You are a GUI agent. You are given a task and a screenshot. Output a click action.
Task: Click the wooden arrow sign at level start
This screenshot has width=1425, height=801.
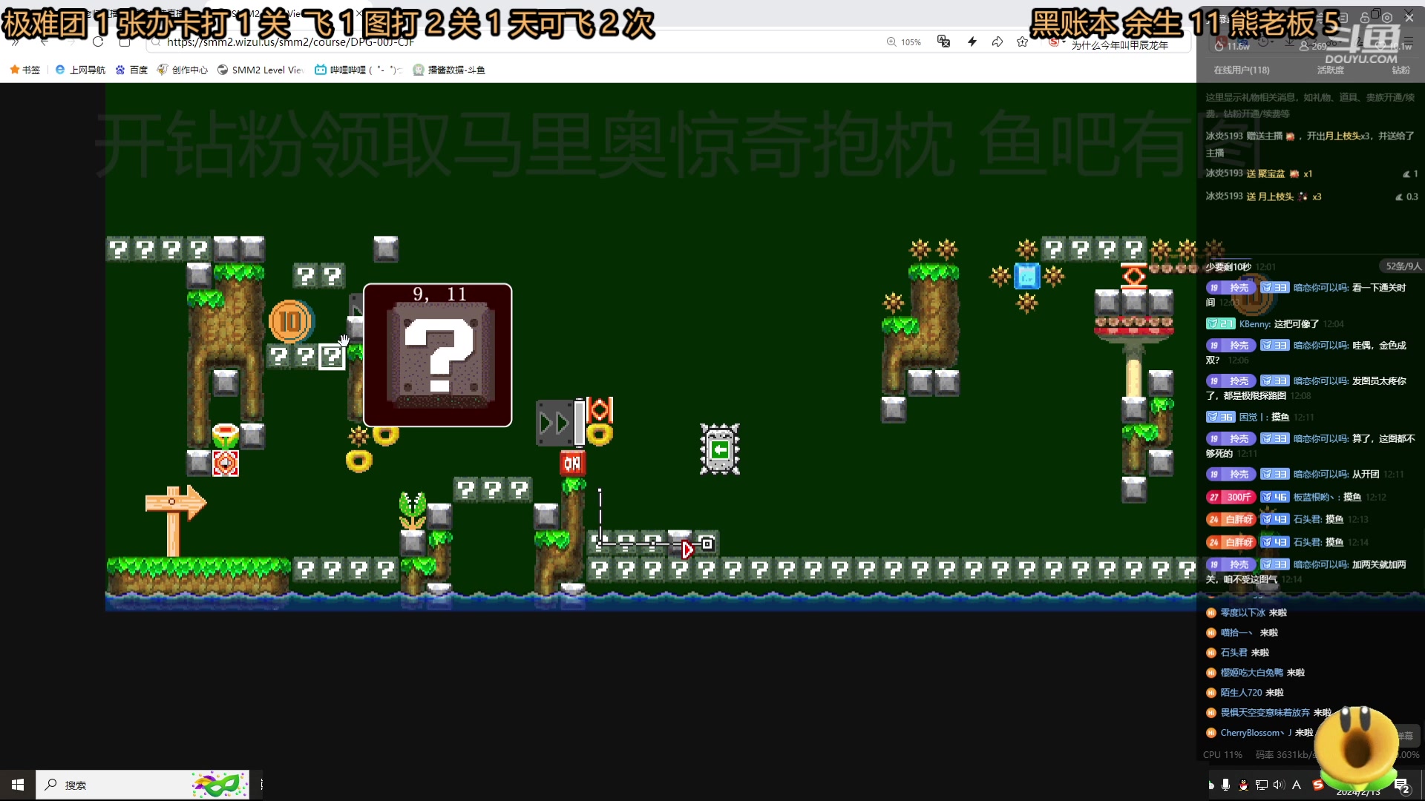pyautogui.click(x=175, y=520)
